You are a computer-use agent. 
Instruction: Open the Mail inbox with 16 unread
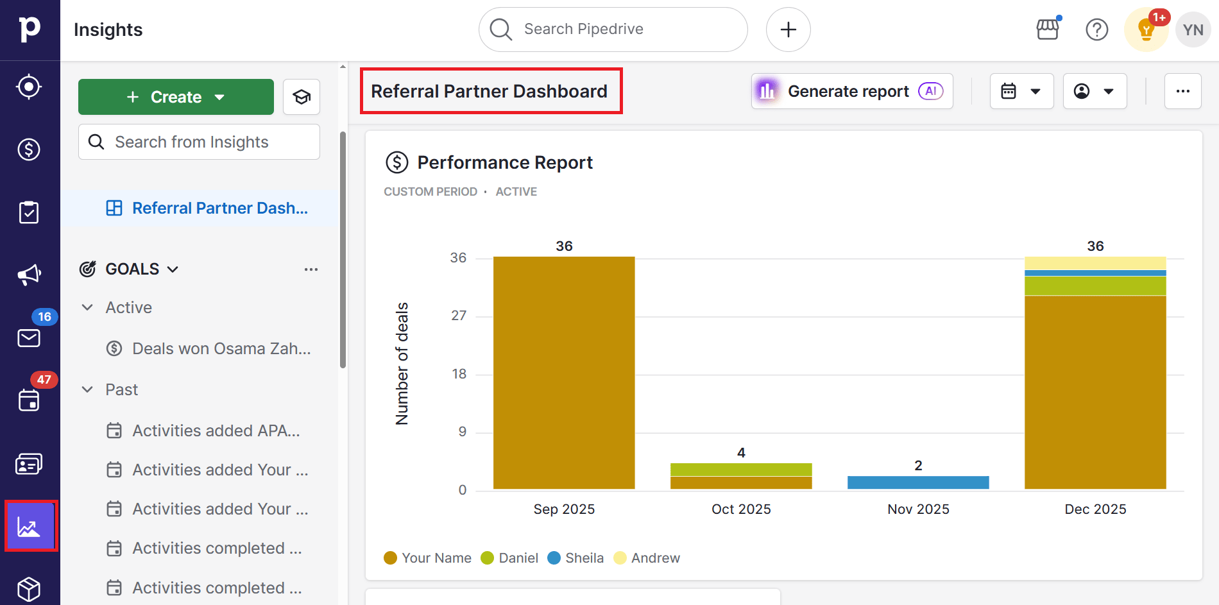click(x=30, y=338)
